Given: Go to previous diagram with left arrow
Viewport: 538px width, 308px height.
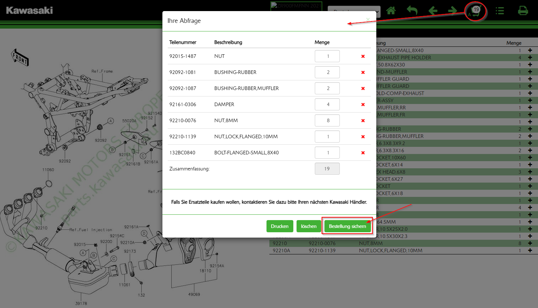Looking at the screenshot, I should 433,11.
